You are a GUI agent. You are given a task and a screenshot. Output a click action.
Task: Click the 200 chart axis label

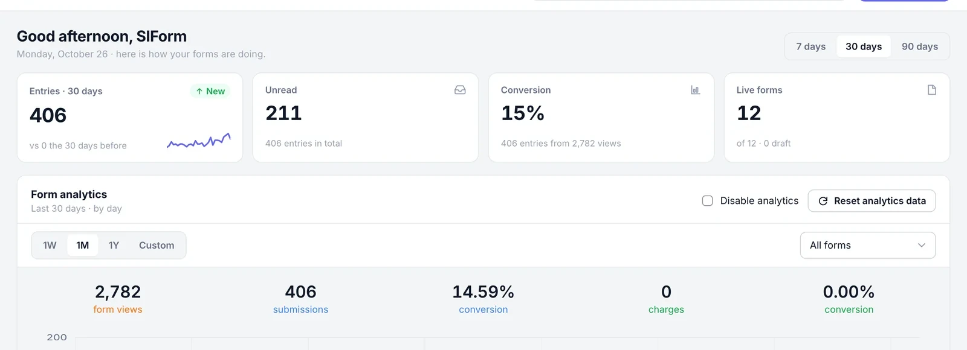(57, 337)
